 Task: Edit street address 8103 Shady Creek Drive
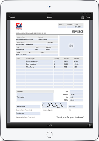(31, 45)
